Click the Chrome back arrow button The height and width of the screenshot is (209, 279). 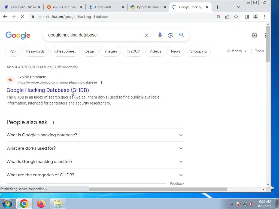[5, 17]
